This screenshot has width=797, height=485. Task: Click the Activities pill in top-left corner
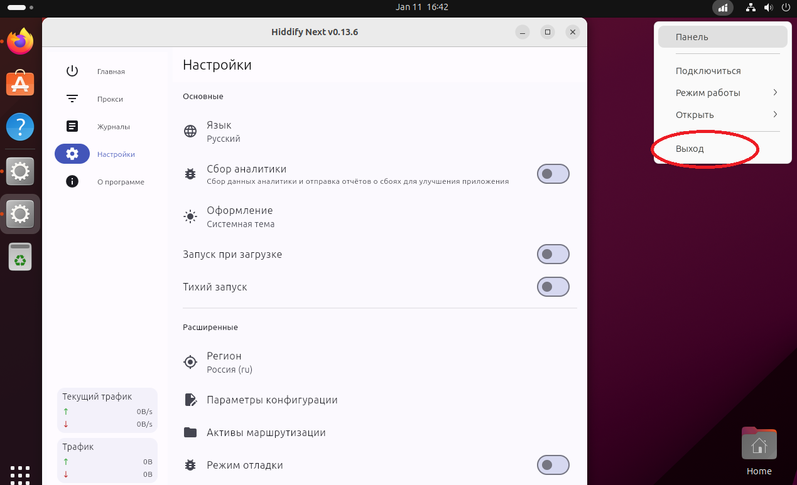pos(19,8)
